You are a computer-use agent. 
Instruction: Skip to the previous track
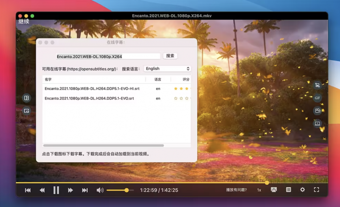[x=28, y=190]
